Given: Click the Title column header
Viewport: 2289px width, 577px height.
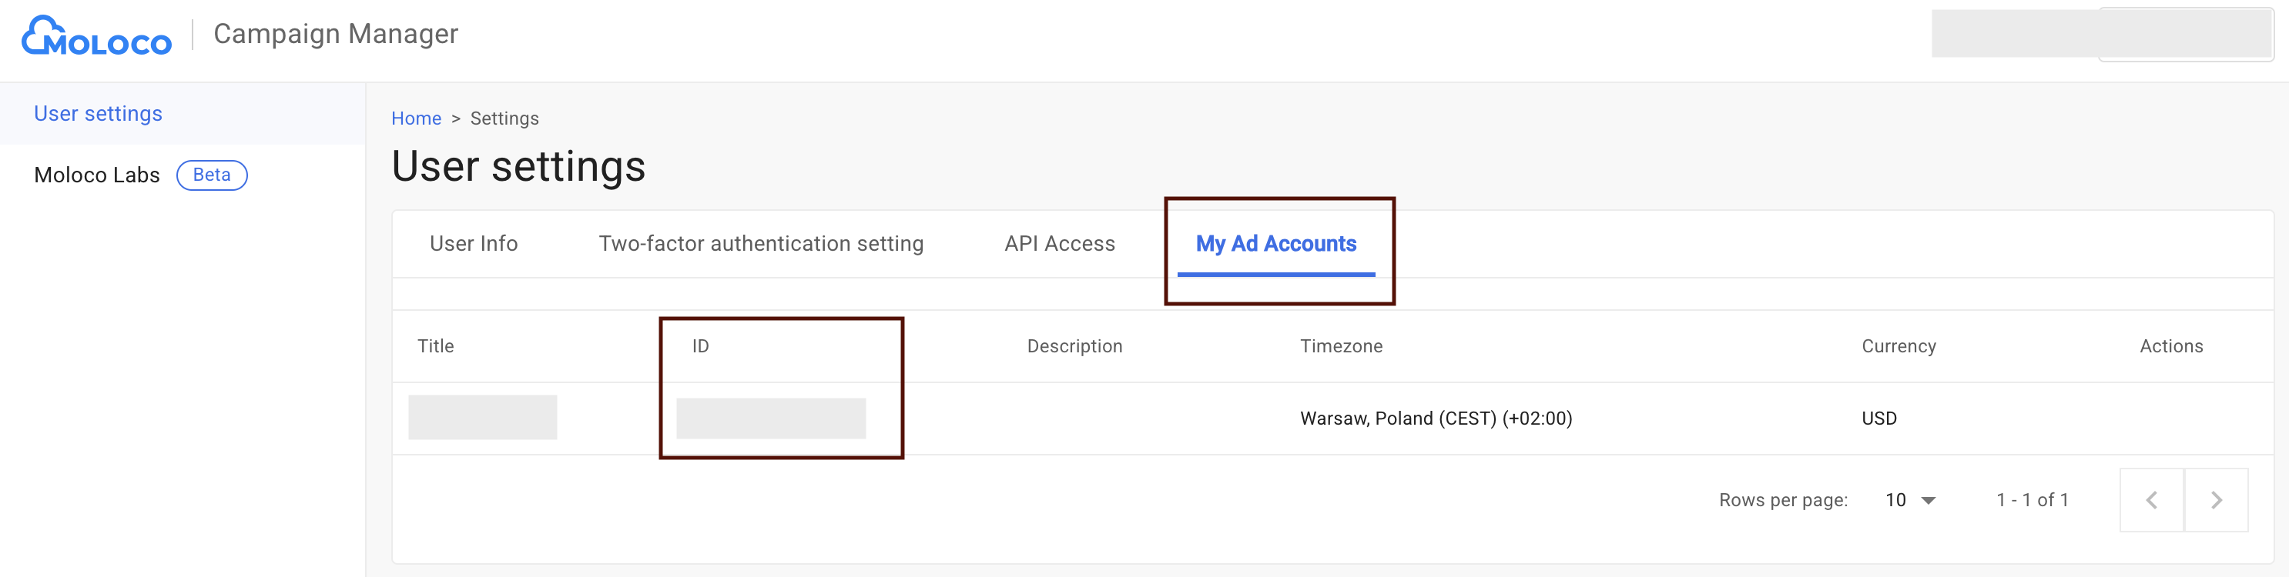Looking at the screenshot, I should [435, 346].
